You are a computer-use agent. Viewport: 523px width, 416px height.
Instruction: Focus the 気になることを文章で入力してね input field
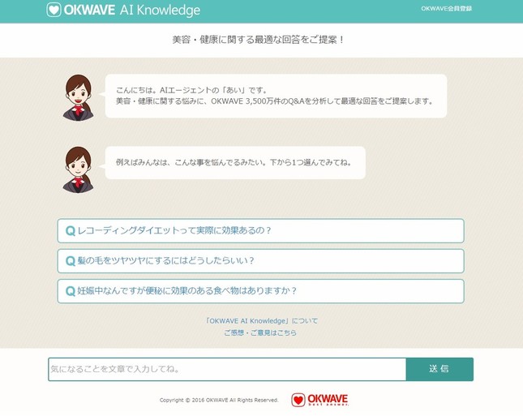227,369
